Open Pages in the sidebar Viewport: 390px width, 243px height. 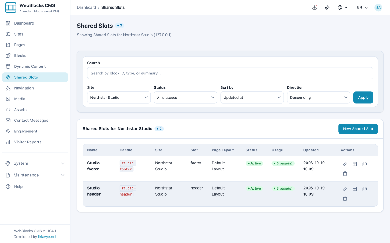point(35,45)
